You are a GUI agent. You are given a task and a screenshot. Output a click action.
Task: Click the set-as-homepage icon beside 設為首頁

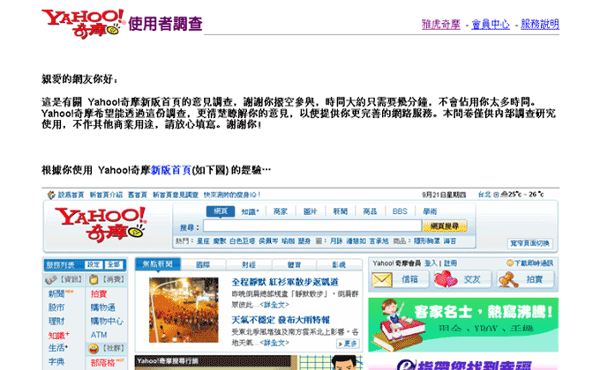pos(51,195)
